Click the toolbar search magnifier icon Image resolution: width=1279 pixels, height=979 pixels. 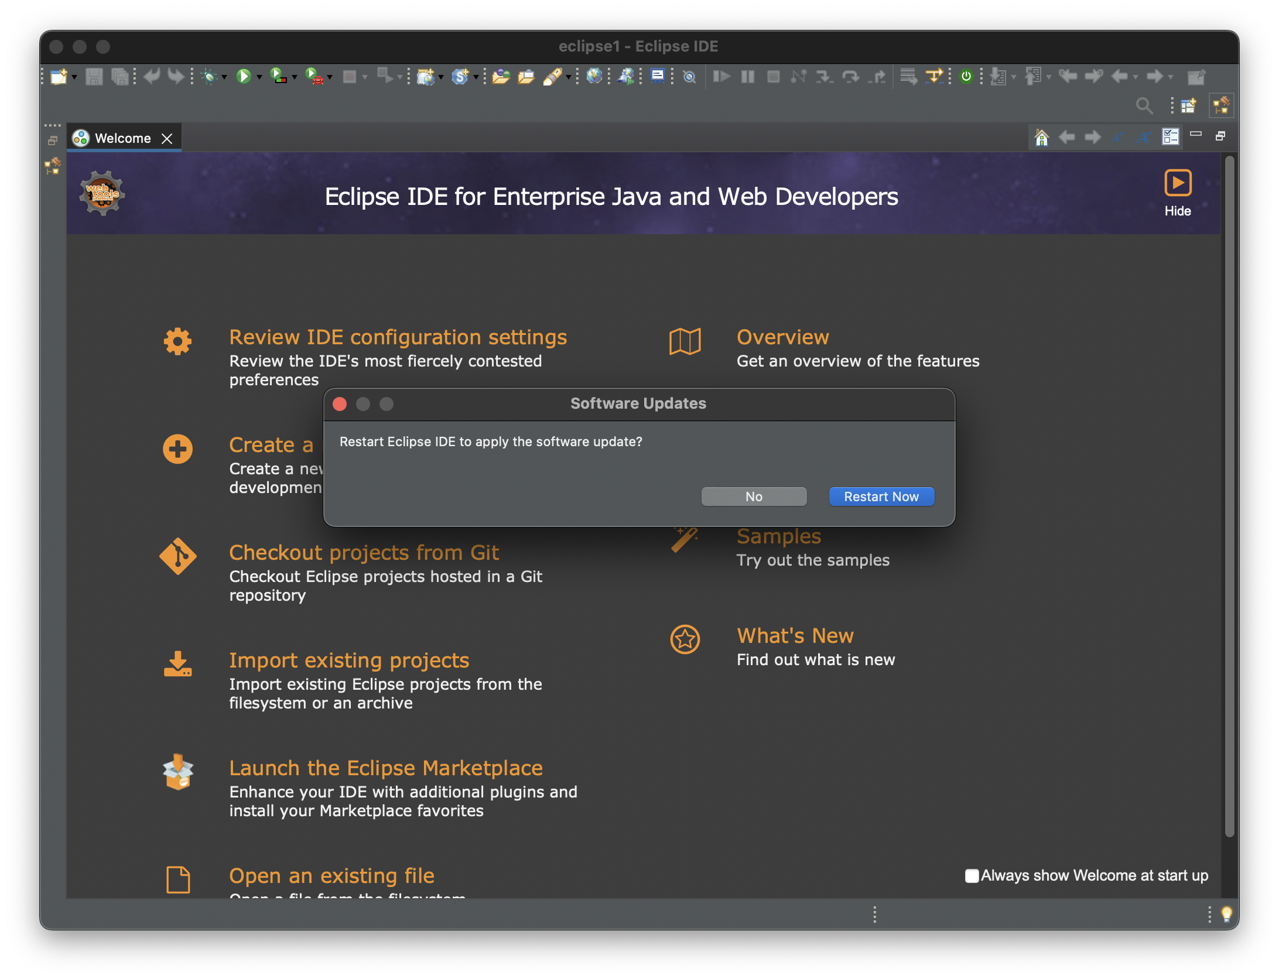[1144, 106]
